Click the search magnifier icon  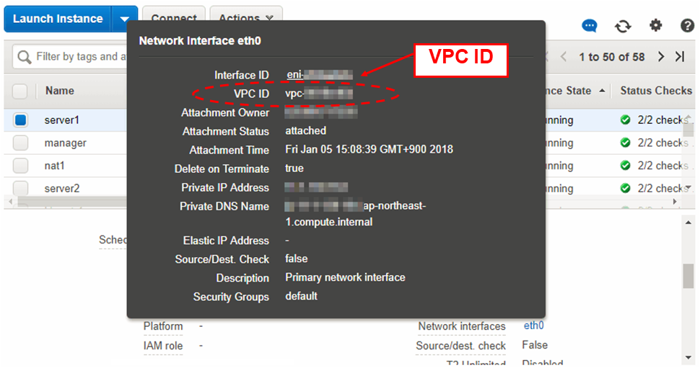25,57
